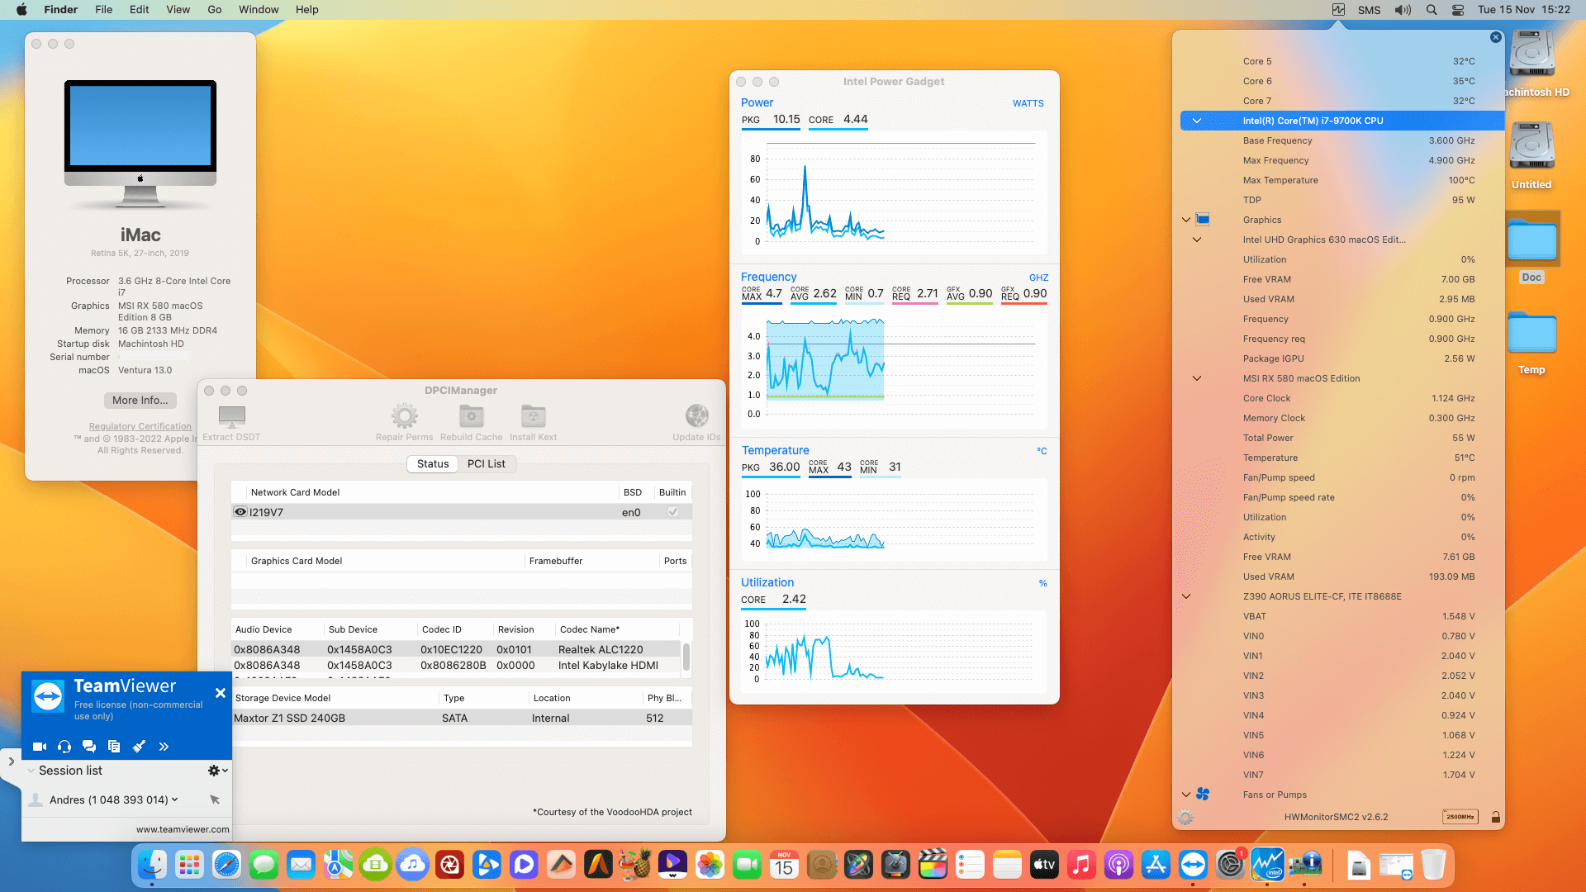Click the Update IDs globe icon
Viewport: 1586px width, 892px height.
(696, 415)
